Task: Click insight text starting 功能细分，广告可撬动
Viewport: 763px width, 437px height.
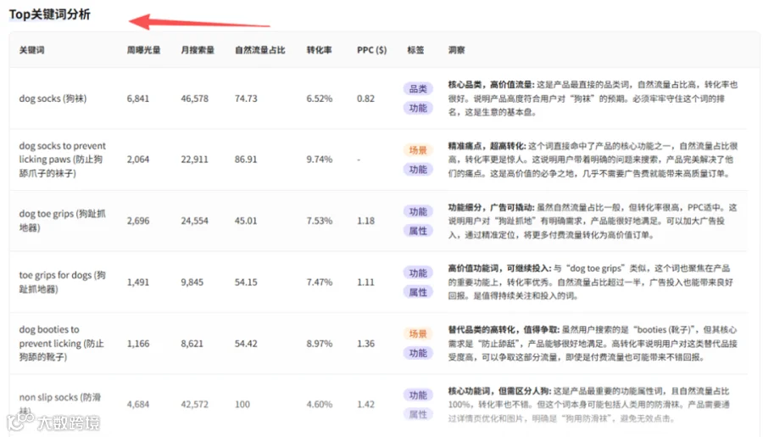Action: point(593,221)
